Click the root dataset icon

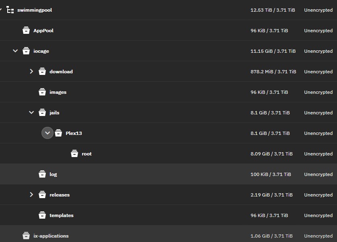coord(74,154)
